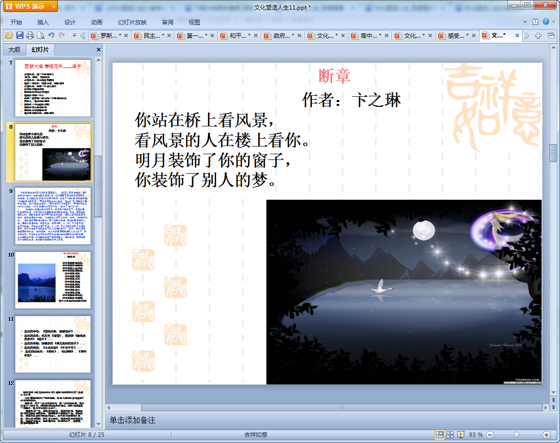This screenshot has width=560, height=443.
Task: Collapse the ribbon with the chevron arrow
Action: 525,22
